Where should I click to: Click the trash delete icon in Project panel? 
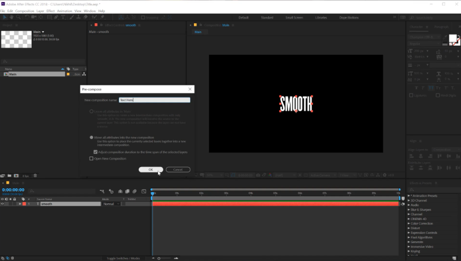tap(35, 176)
